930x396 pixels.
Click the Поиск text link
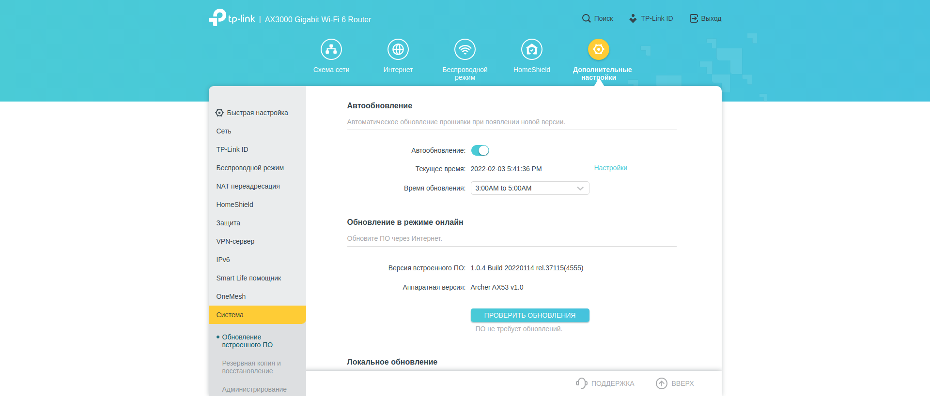(604, 18)
